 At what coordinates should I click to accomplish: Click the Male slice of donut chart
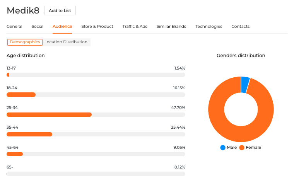click(245, 85)
